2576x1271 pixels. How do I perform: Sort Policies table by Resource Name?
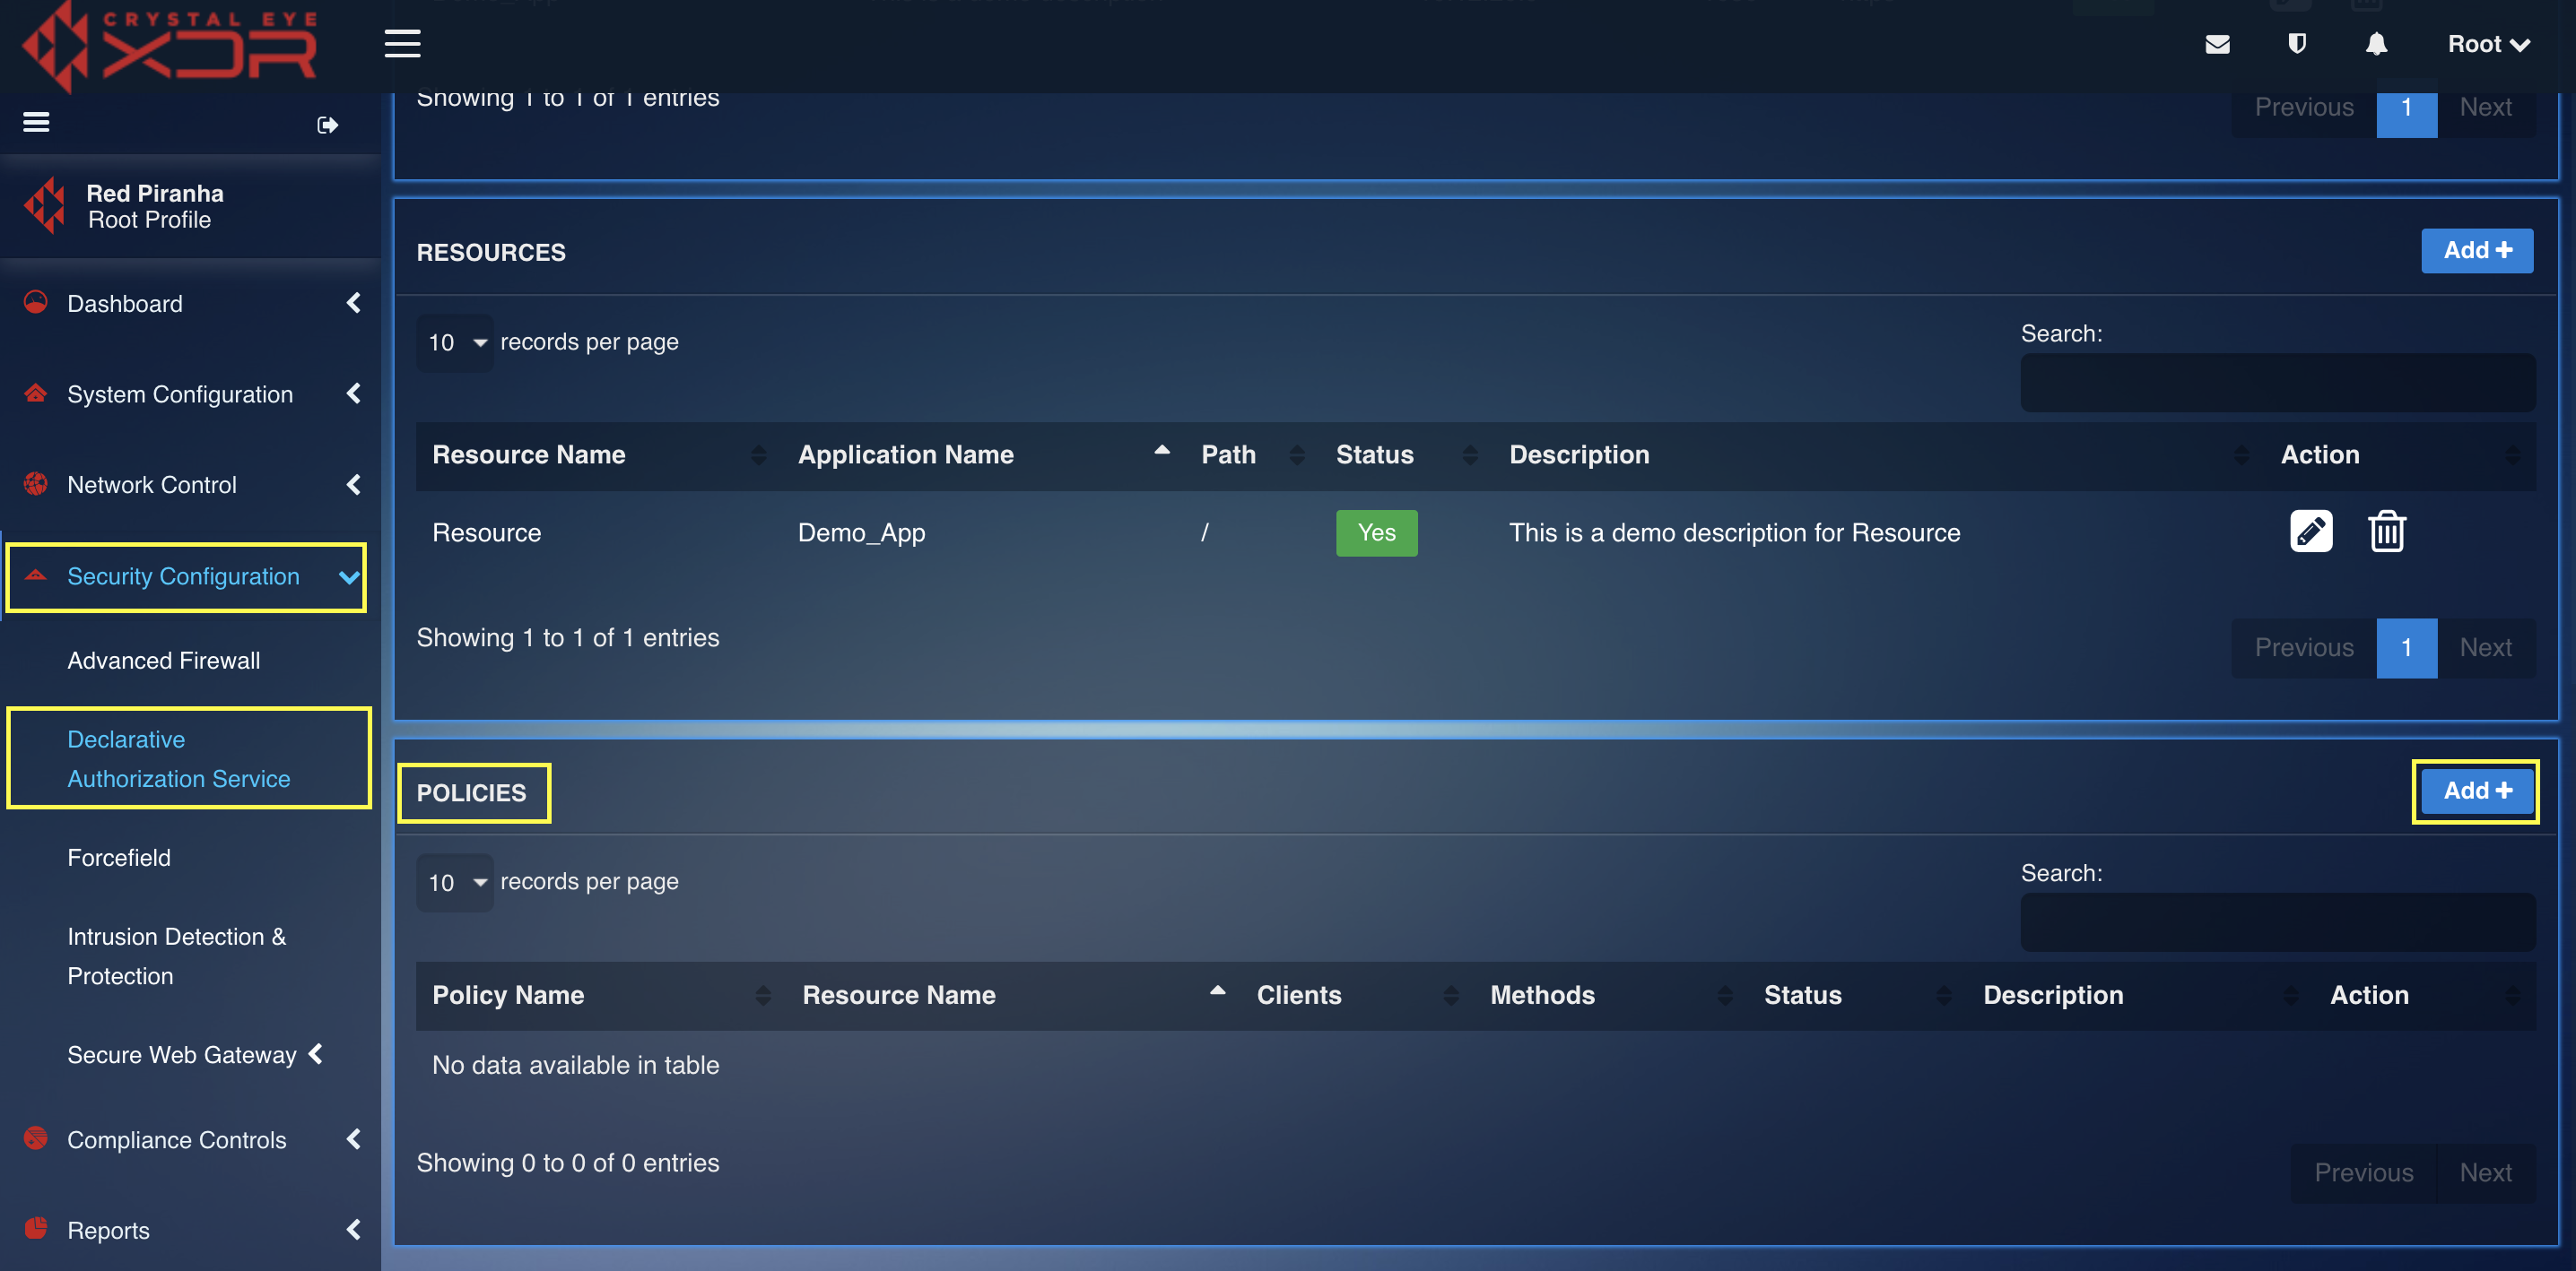[1013, 995]
